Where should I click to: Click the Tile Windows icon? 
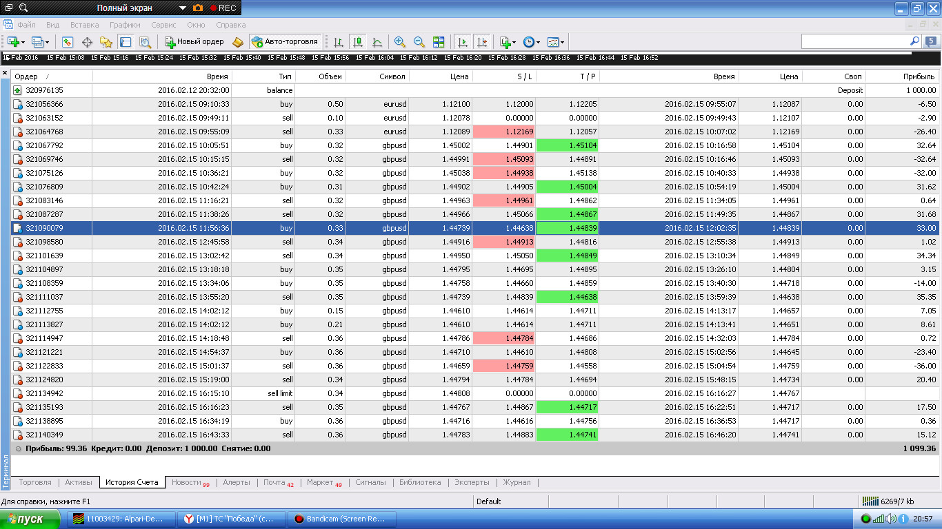pos(439,42)
